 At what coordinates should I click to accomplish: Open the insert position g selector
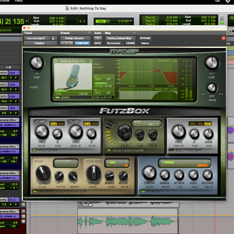54,38
